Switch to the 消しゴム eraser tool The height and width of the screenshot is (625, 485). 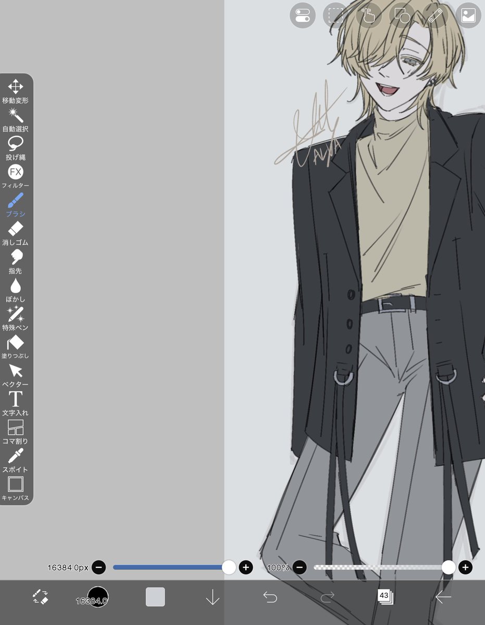pyautogui.click(x=15, y=233)
